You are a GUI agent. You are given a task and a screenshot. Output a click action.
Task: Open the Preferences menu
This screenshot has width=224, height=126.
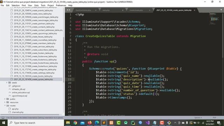(x=61, y=6)
